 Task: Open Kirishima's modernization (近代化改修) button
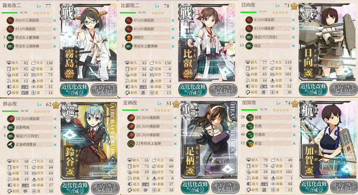tap(74, 90)
